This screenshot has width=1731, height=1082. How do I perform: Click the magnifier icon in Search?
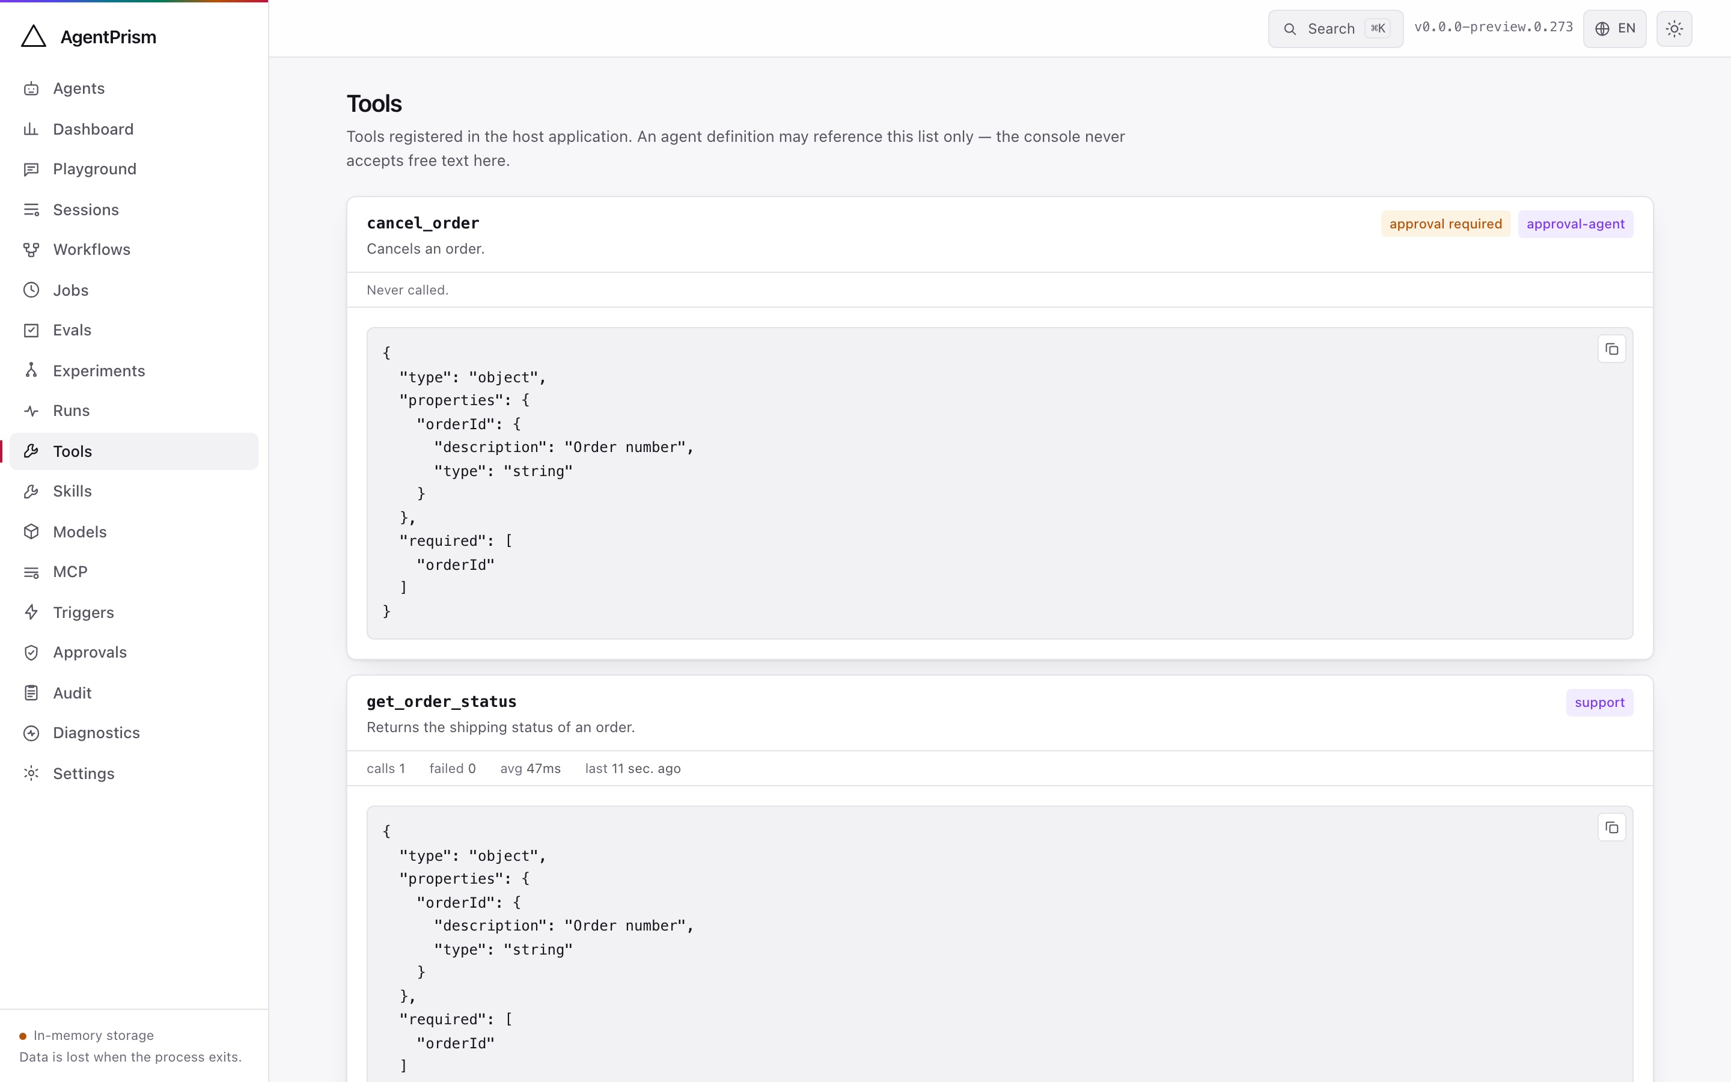(x=1290, y=29)
